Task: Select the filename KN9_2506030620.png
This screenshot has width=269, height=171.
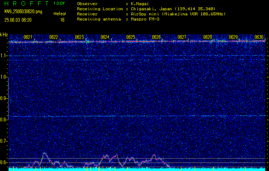Action: pyautogui.click(x=23, y=12)
